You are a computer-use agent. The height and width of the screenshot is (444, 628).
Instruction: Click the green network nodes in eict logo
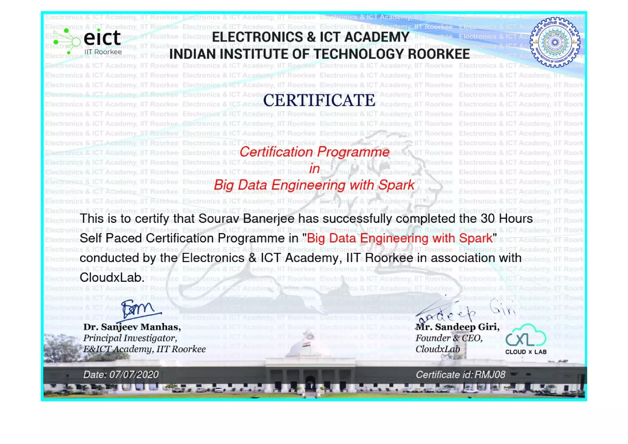tap(66, 41)
